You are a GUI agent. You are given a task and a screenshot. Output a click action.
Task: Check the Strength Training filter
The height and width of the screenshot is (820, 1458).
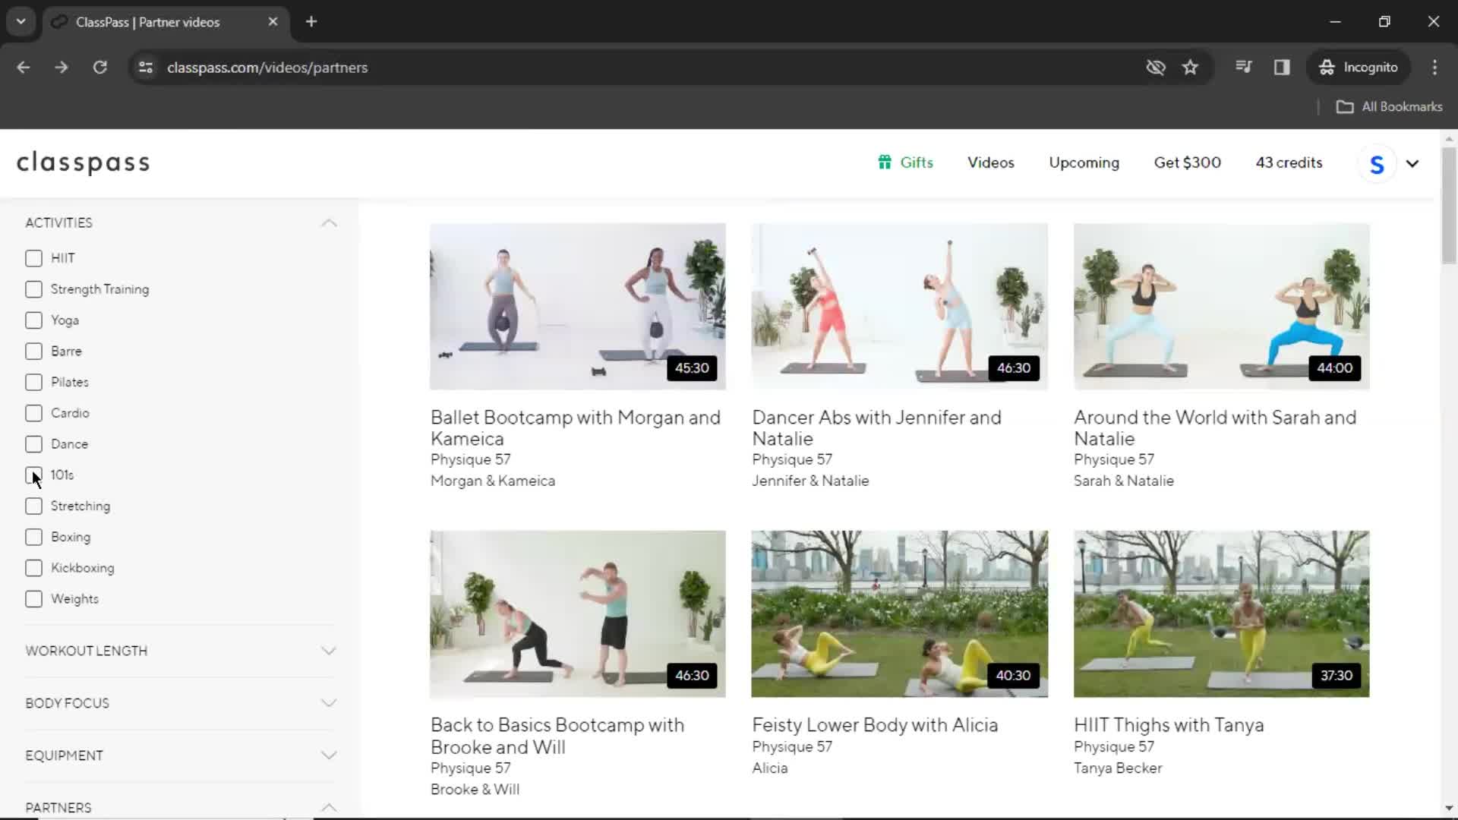[x=33, y=289]
